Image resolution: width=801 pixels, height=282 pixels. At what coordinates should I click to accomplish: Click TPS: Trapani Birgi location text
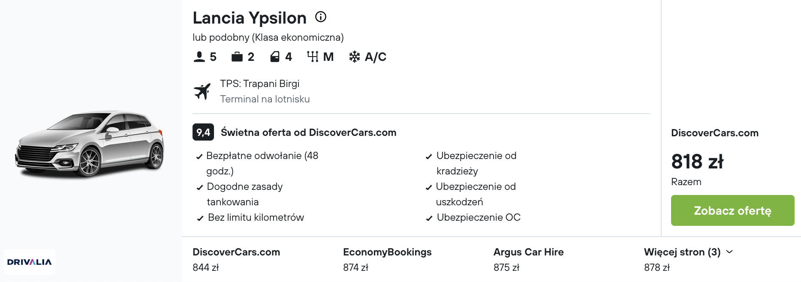click(260, 84)
